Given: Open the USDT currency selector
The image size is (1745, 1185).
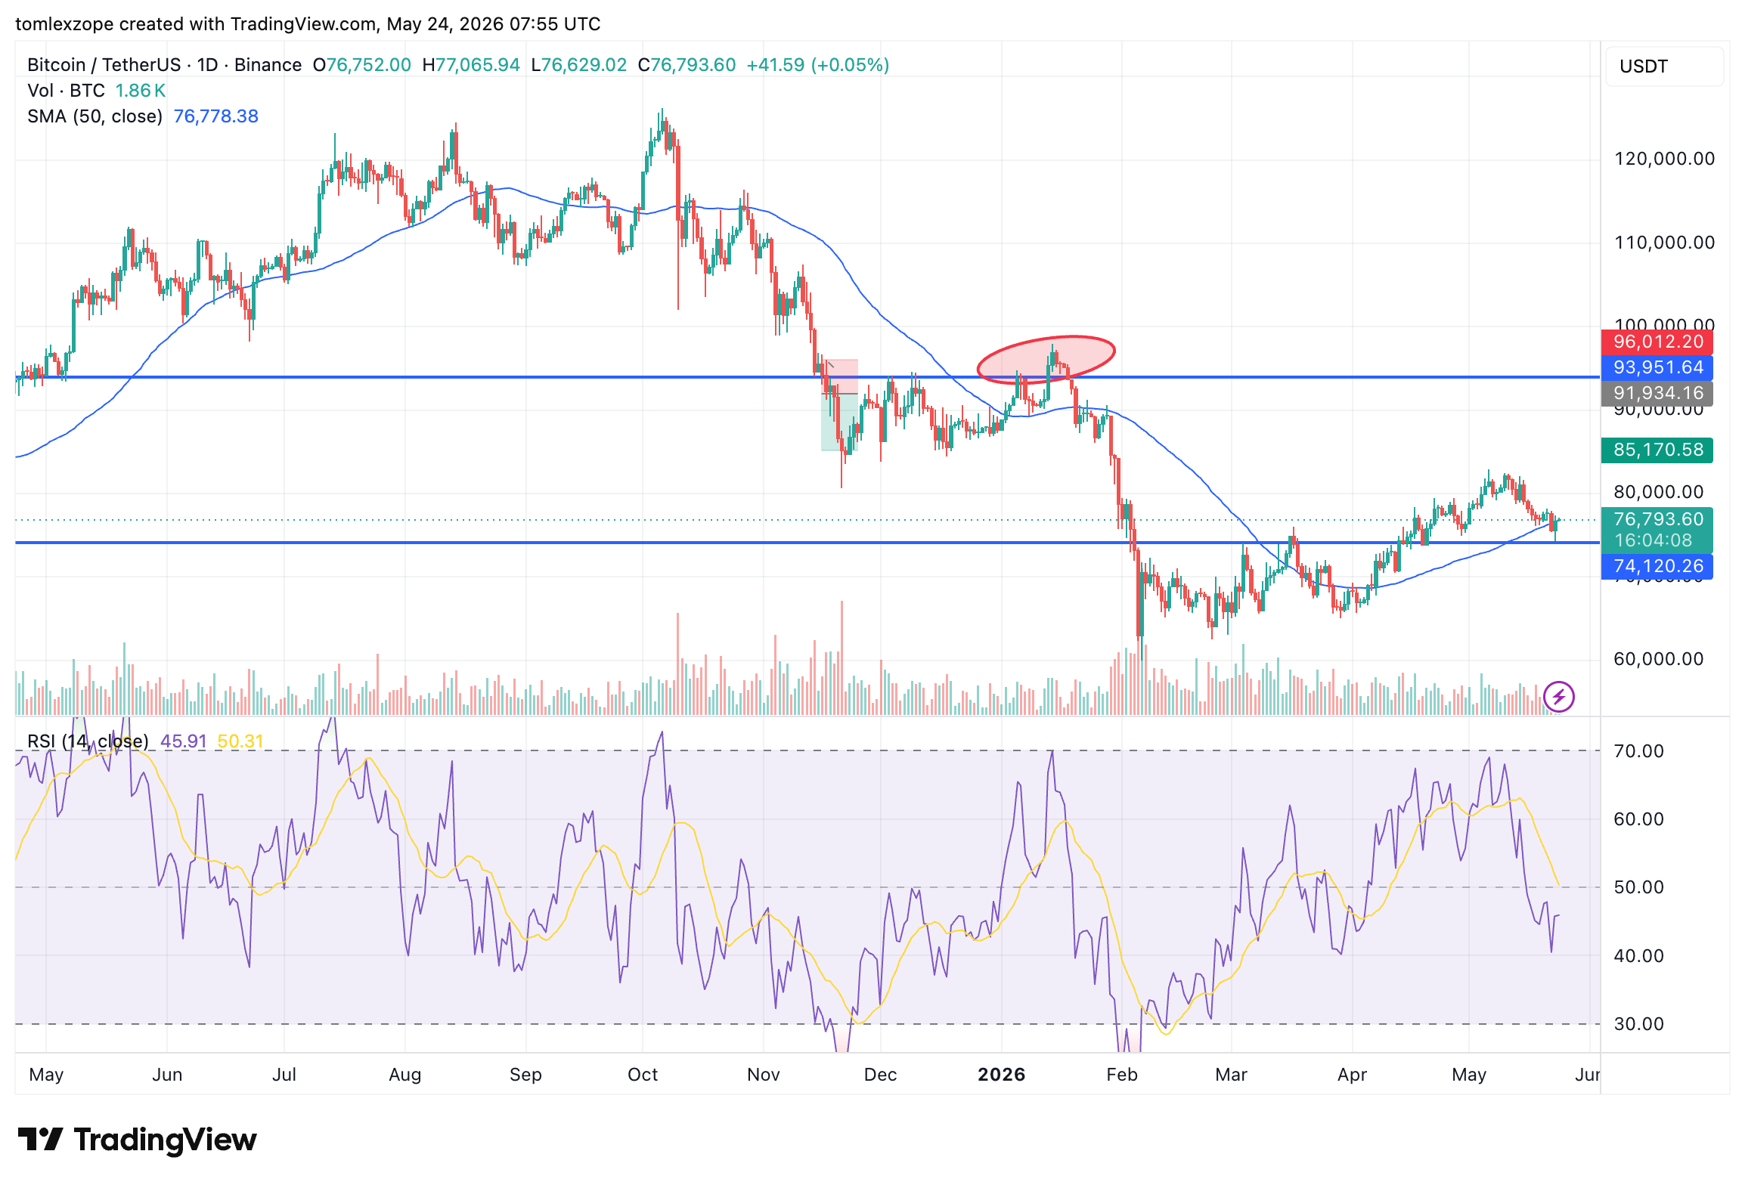Looking at the screenshot, I should point(1664,67).
